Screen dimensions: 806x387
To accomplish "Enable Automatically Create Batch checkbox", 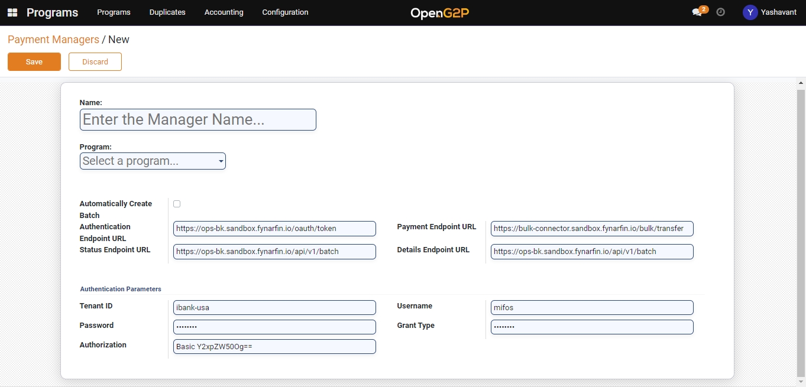I will (x=177, y=204).
